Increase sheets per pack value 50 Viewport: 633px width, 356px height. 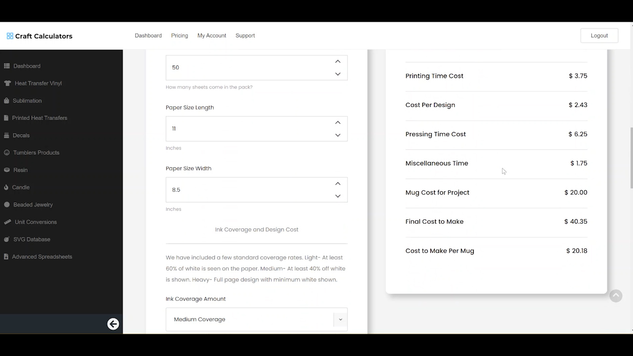(x=338, y=61)
